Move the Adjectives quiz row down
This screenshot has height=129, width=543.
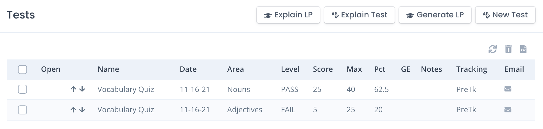(x=82, y=110)
